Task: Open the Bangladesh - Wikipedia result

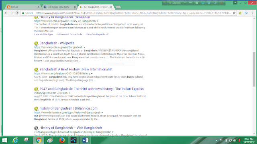Action: [x=57, y=43]
